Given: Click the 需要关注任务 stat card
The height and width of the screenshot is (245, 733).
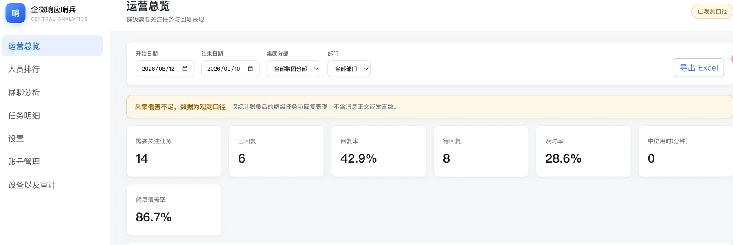Looking at the screenshot, I should 174,151.
